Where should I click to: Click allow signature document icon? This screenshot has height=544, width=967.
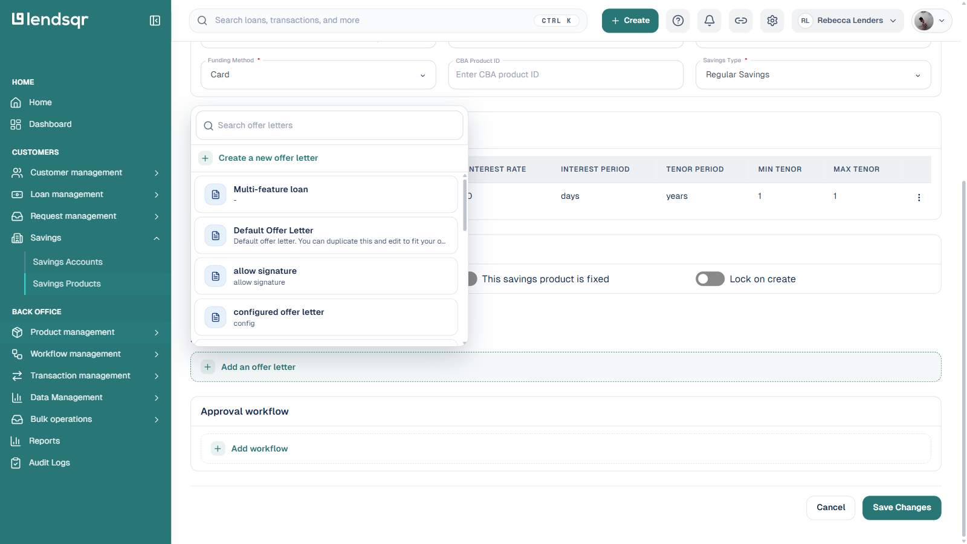click(215, 276)
